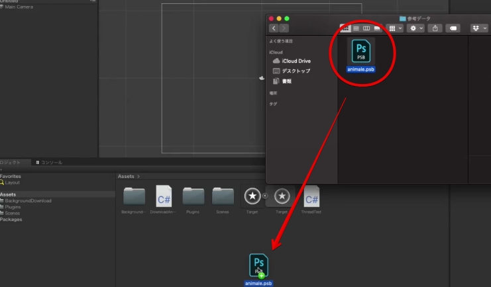Open the Finder gear action menu
The height and width of the screenshot is (287, 491).
click(416, 28)
